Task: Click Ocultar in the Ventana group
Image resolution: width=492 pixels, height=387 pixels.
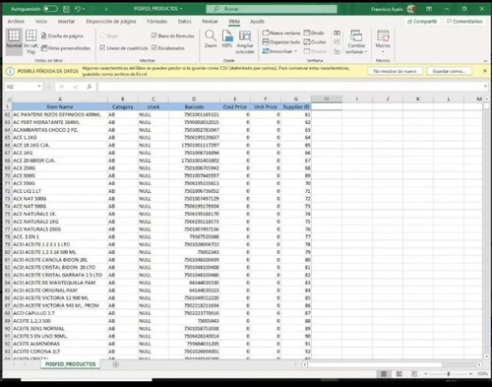Action: pos(315,42)
